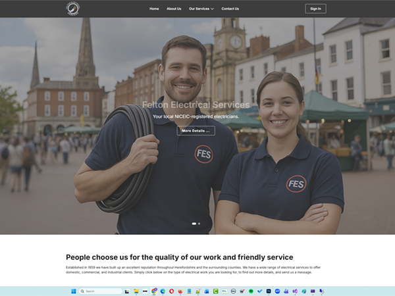395x296 pixels.
Task: Switch to Google Chrome in the taskbar
Action: [154, 291]
